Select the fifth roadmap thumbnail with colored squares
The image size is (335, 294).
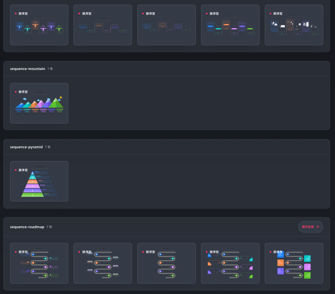[294, 263]
